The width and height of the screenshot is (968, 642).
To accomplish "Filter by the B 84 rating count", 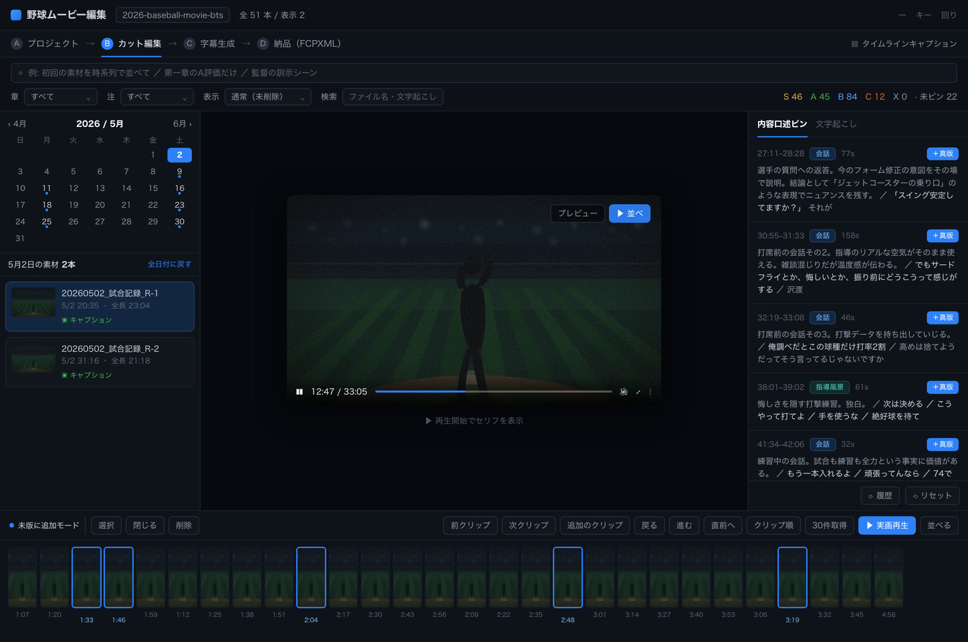I will click(x=848, y=97).
